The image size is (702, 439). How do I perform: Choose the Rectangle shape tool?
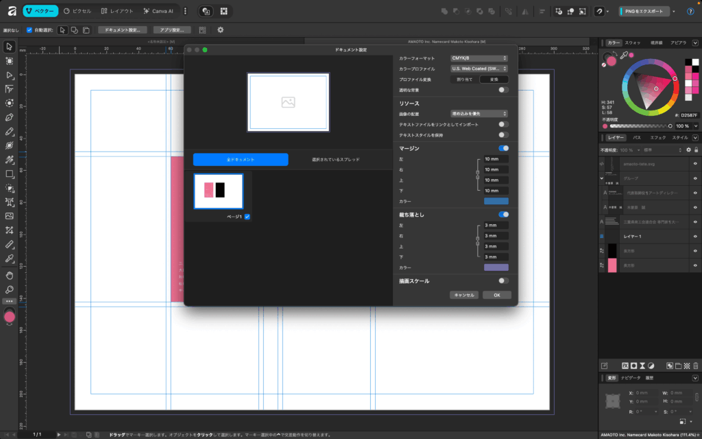tap(10, 174)
